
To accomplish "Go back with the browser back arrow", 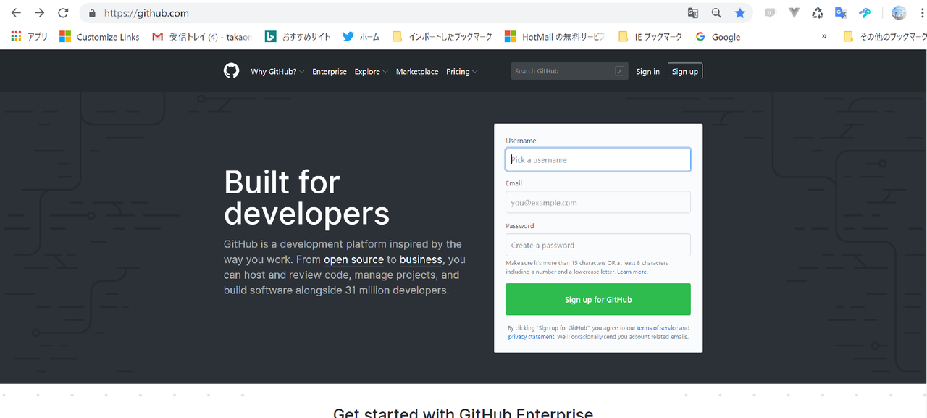I will click(x=16, y=13).
